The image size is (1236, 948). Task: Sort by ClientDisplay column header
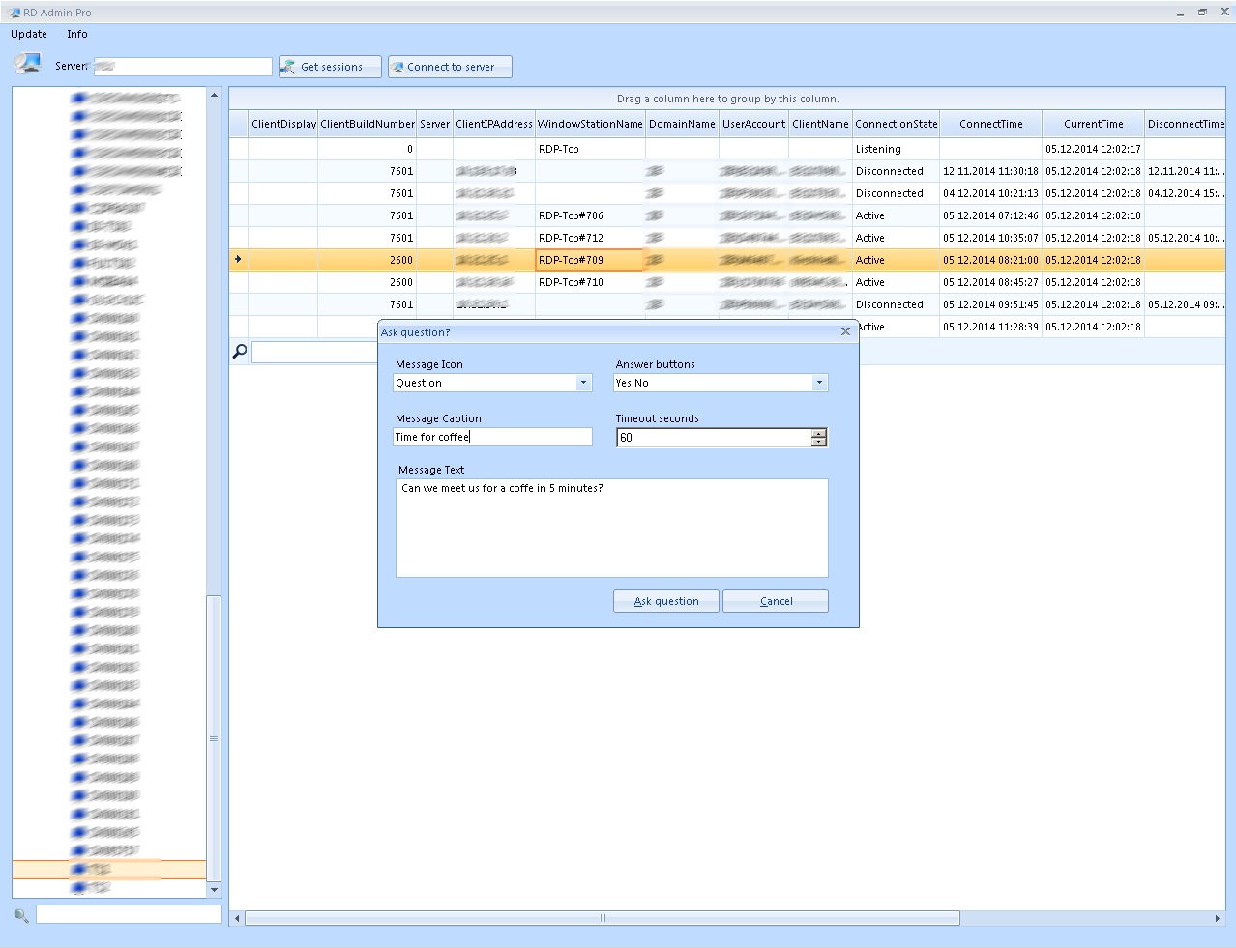click(283, 124)
